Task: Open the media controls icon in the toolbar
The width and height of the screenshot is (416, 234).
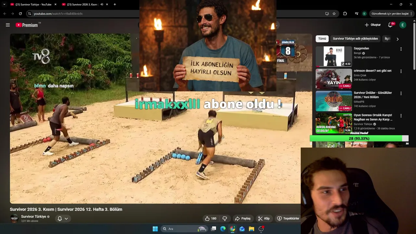Action: [357, 14]
